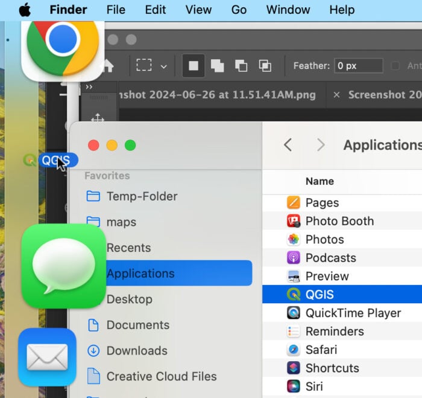Choose Add to Selection mode
This screenshot has height=398, width=422.
coord(217,66)
